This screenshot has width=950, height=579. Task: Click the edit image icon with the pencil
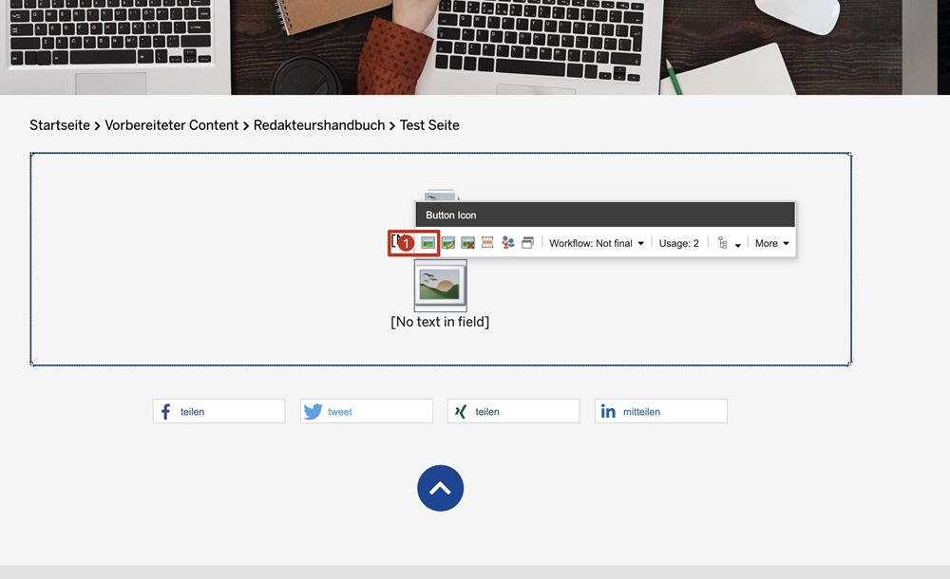(448, 244)
